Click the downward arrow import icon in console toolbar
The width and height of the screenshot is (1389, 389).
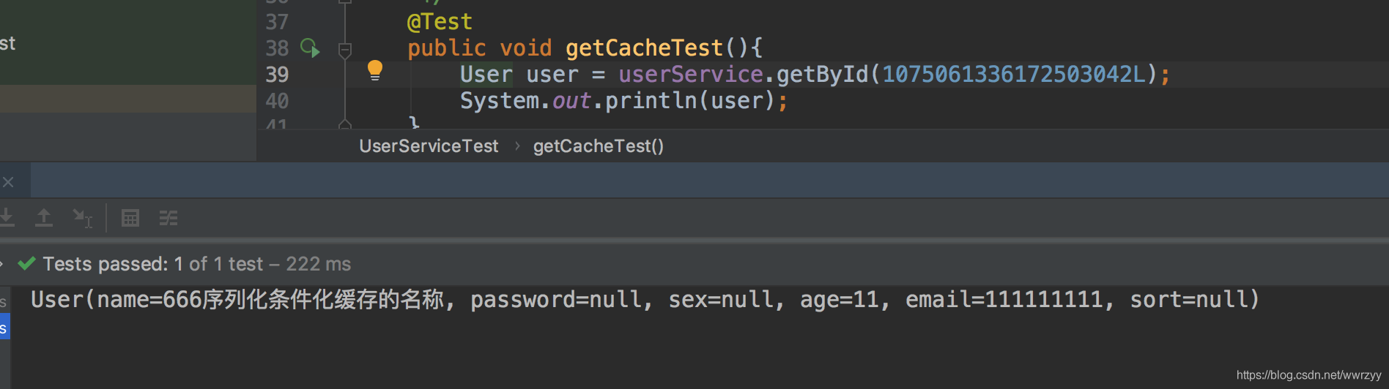(7, 217)
